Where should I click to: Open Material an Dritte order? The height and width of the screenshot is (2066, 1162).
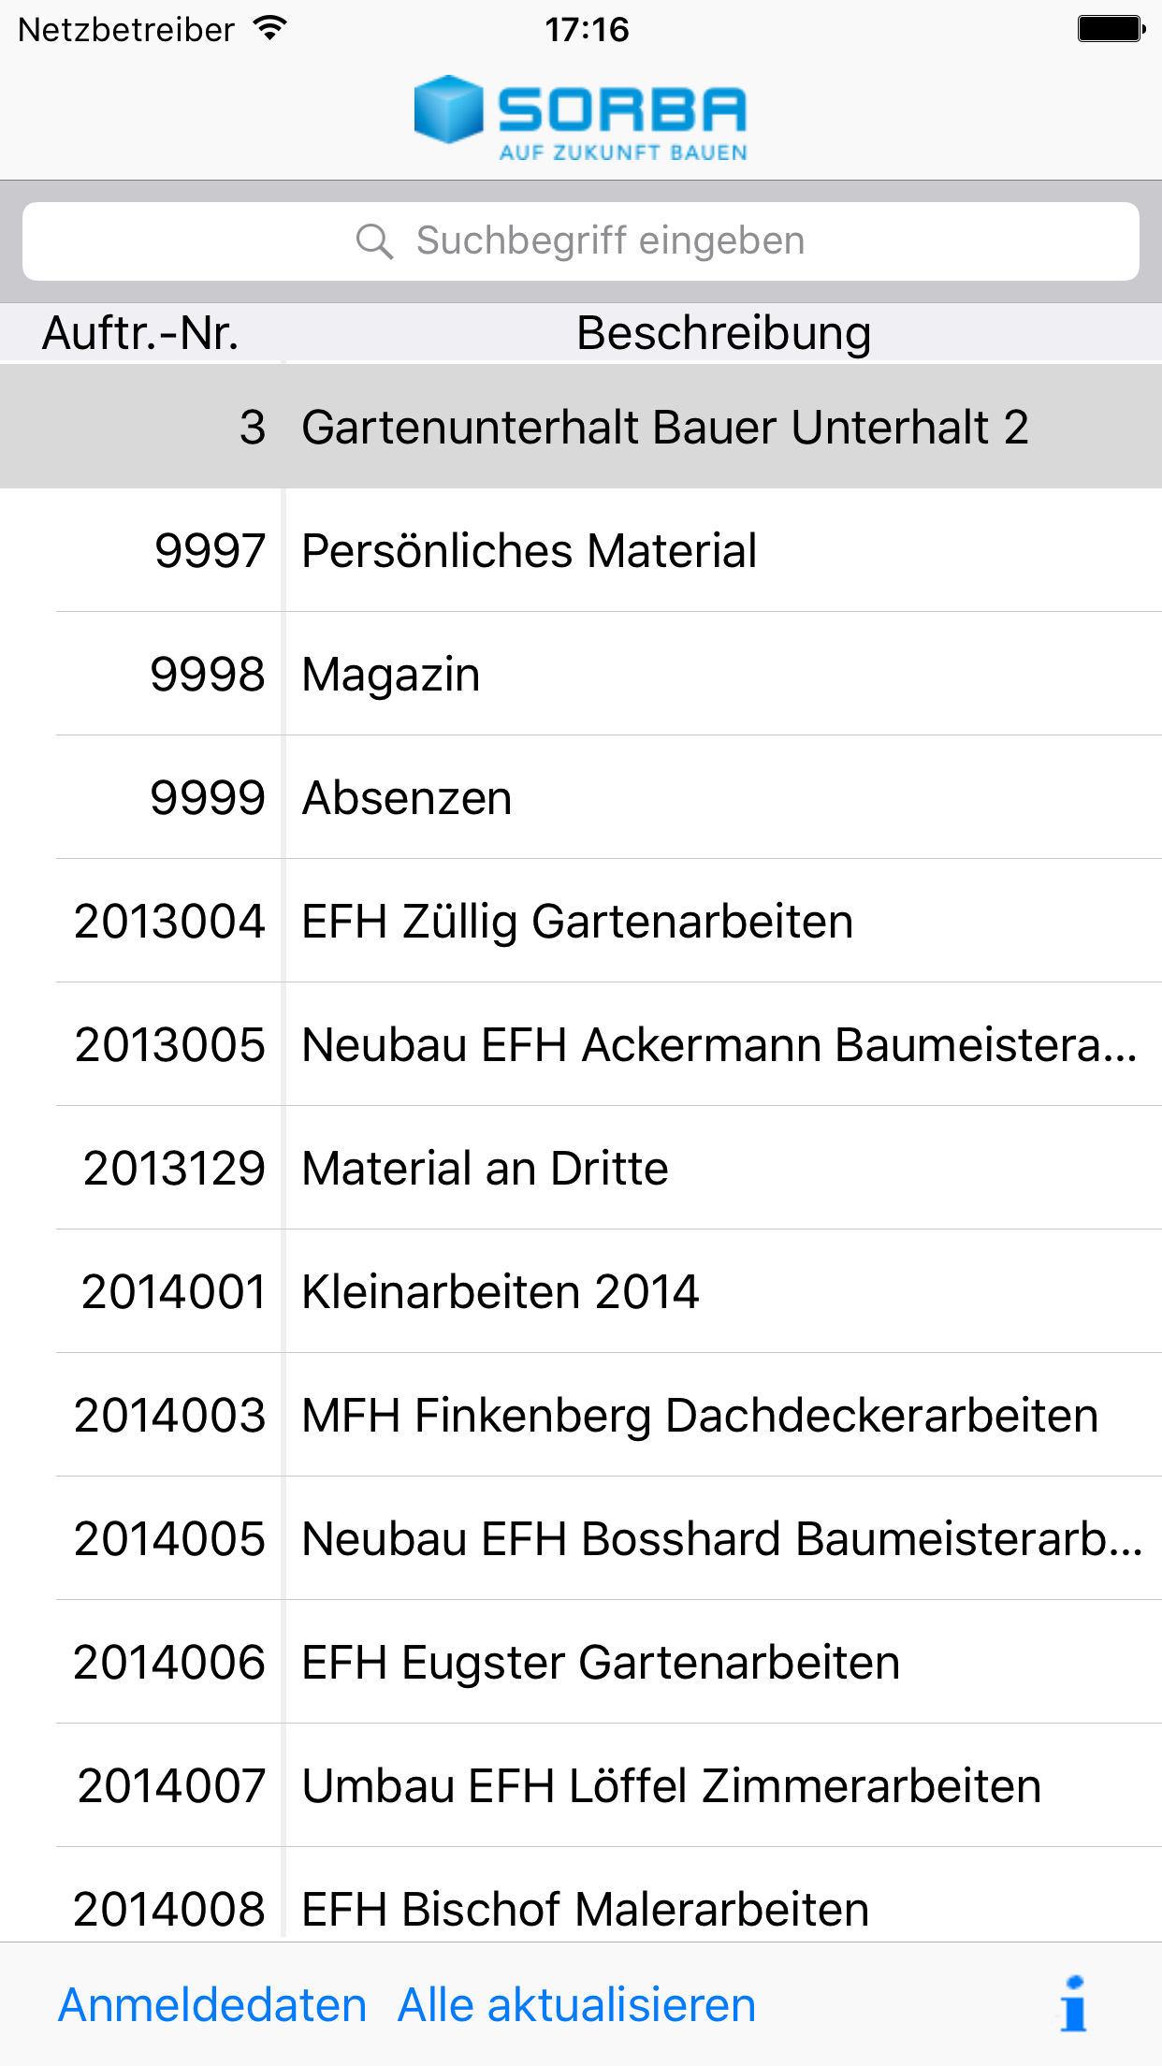click(580, 1168)
